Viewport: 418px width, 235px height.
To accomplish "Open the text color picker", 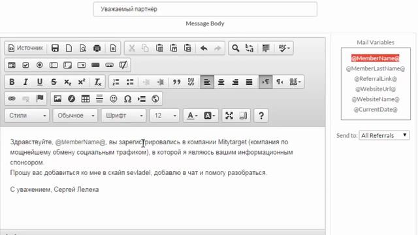I will 192,116.
